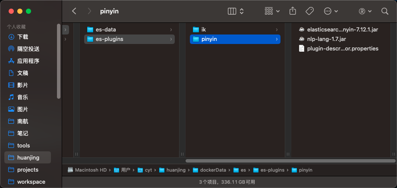Viewport: 397px width, 188px height.
Task: Click the sidebar vertical scrollbar
Action: coord(59,60)
